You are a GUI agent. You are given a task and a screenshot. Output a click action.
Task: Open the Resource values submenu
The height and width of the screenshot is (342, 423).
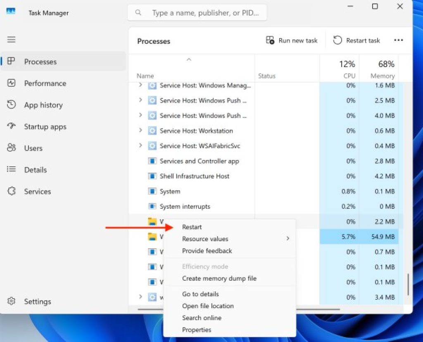pos(205,239)
